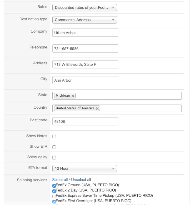Click the Unselect all link
The width and height of the screenshot is (190, 205).
tap(81, 180)
